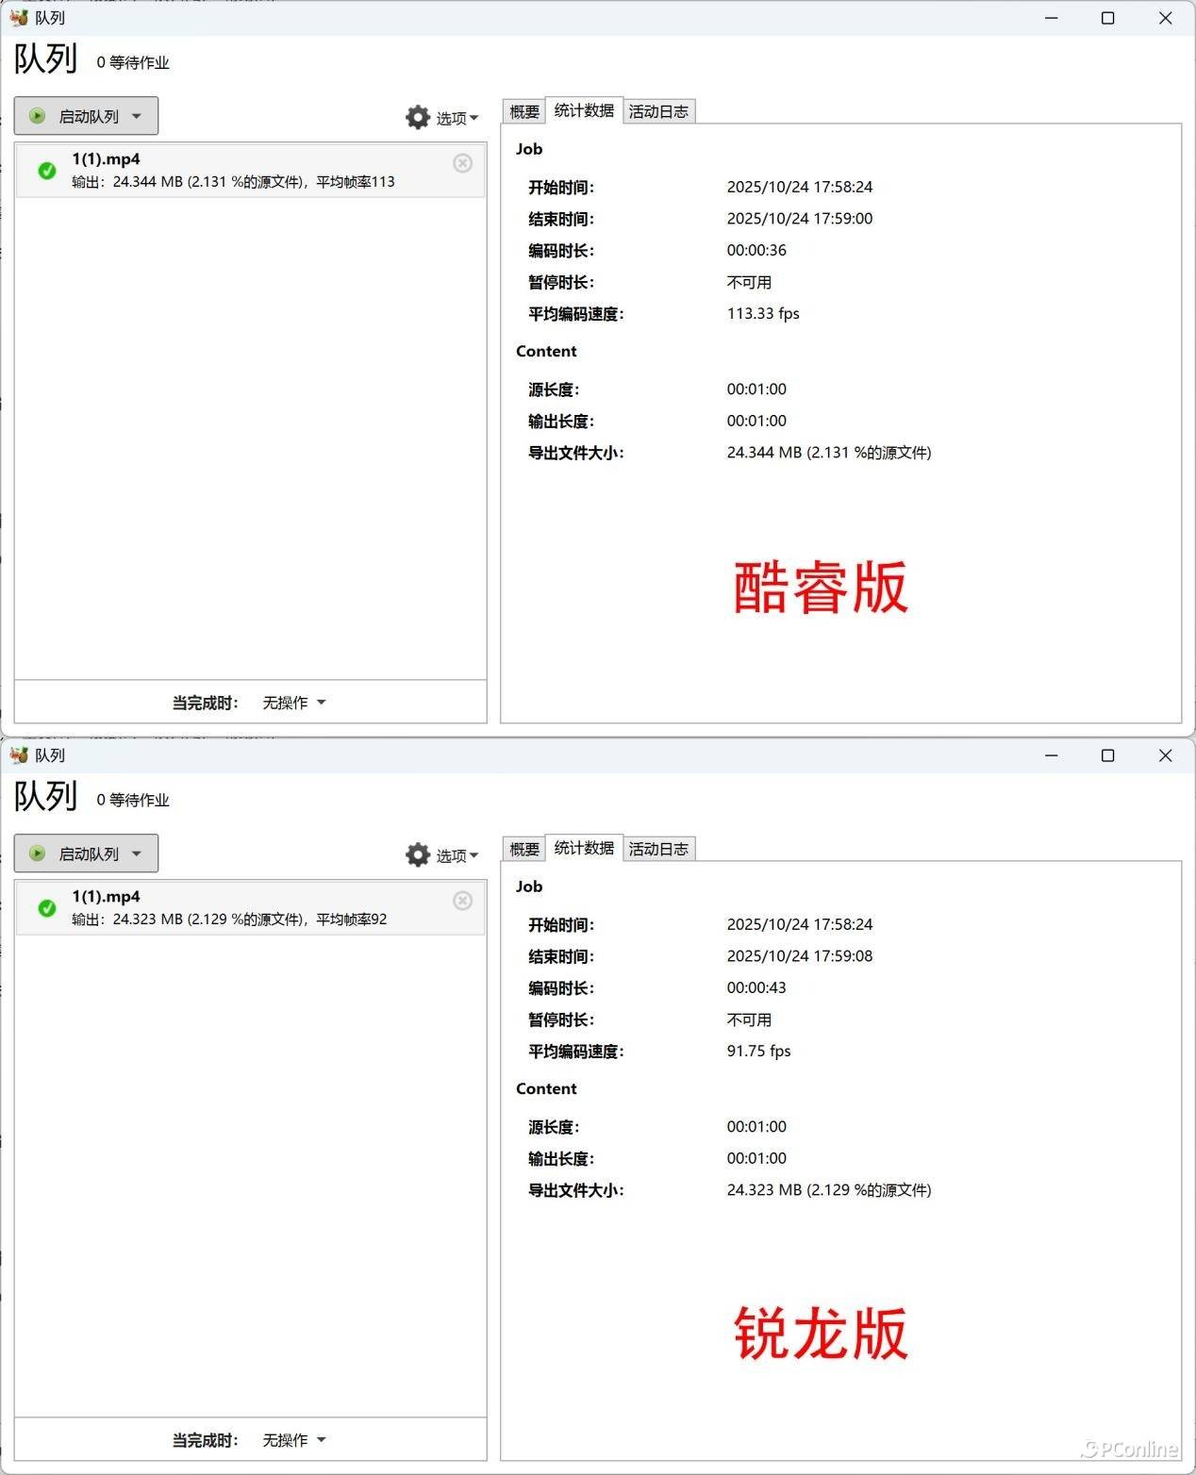
Task: Open the 选项 gear icon in the 酷睿版 window
Action: (418, 117)
